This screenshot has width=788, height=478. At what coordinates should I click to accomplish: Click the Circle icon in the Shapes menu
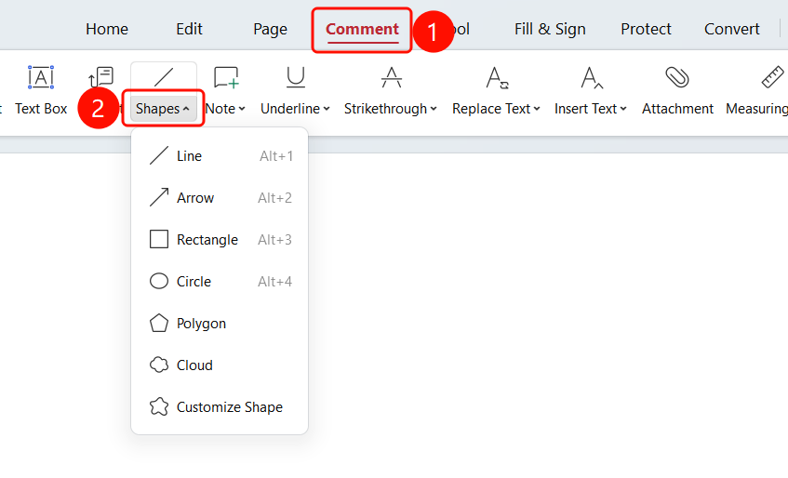tap(159, 281)
